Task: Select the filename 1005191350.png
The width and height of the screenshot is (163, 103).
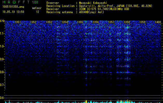Action: point(13,7)
